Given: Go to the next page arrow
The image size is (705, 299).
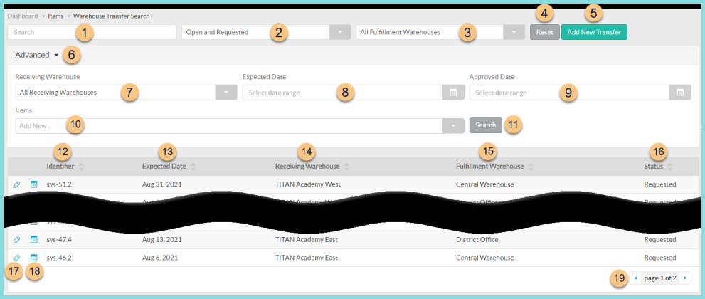Looking at the screenshot, I should tap(685, 278).
